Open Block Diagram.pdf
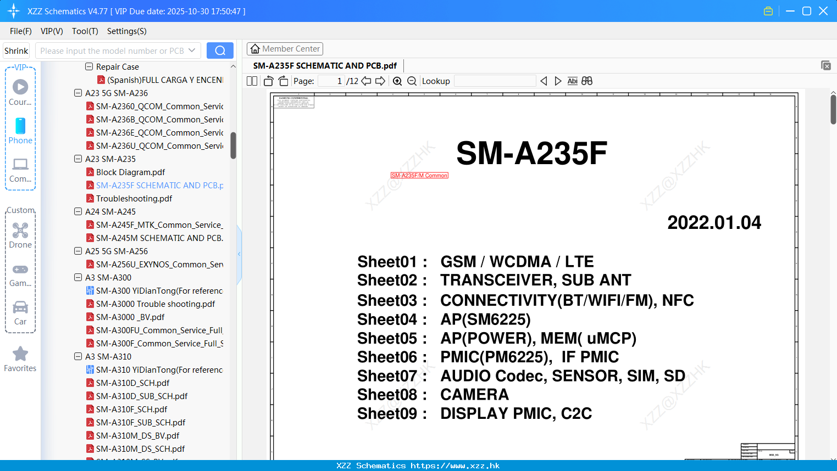The width and height of the screenshot is (837, 471). pyautogui.click(x=130, y=172)
